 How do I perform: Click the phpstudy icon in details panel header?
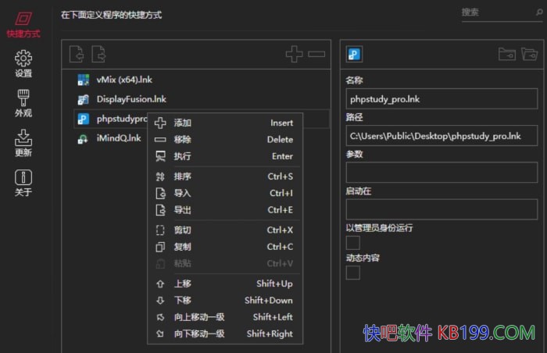pyautogui.click(x=354, y=54)
